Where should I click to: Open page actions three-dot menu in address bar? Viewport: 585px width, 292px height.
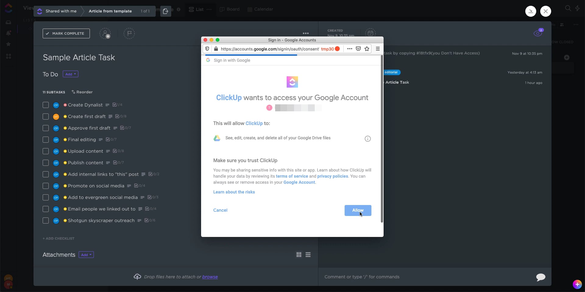pyautogui.click(x=350, y=49)
